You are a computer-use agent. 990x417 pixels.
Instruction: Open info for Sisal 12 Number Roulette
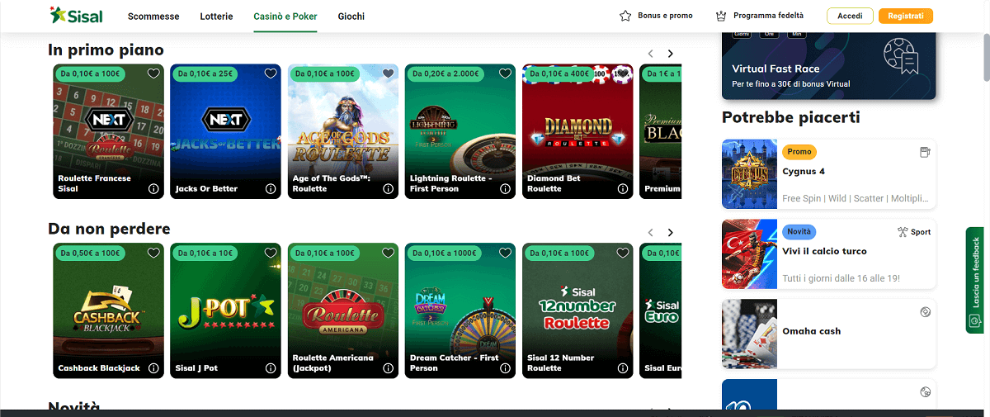(x=622, y=367)
